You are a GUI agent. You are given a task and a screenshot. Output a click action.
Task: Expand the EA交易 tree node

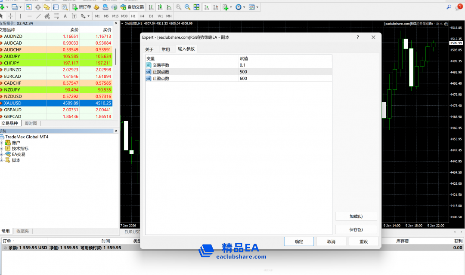point(2,154)
